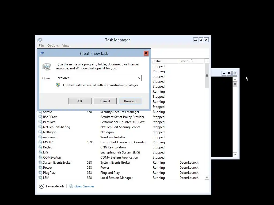Click the COMSysApp service gear icon

[40, 157]
